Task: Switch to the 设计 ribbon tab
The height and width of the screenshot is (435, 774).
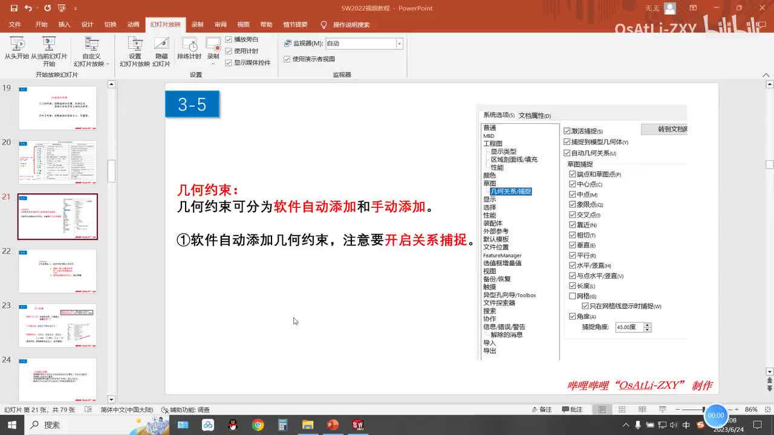Action: tap(87, 25)
